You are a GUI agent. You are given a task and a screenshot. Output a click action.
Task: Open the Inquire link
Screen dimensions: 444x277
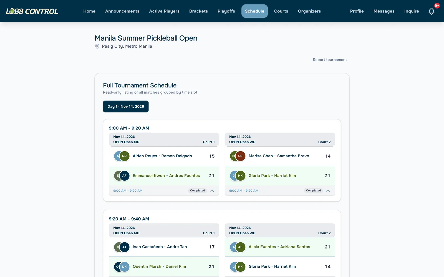tap(412, 11)
